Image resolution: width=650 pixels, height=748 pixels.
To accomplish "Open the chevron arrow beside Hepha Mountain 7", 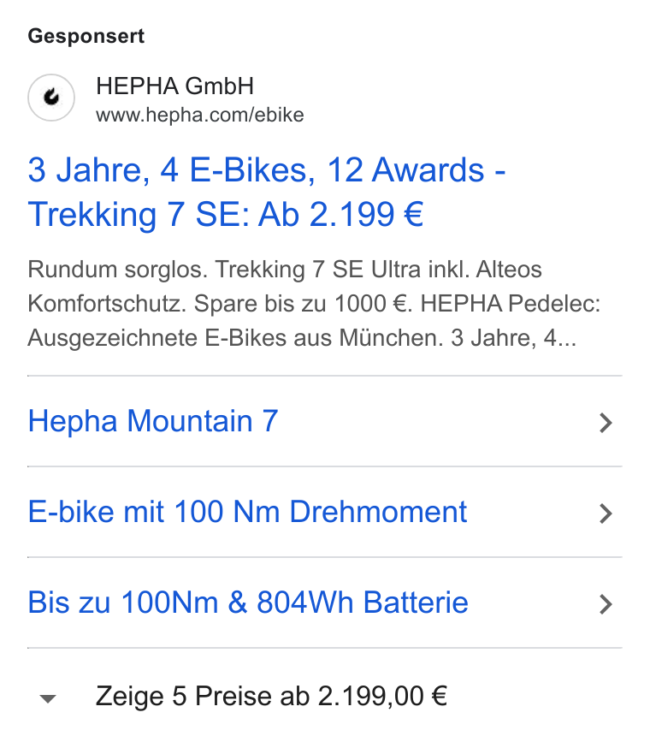I will 606,423.
